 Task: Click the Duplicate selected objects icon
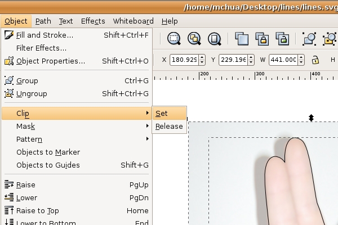click(x=242, y=39)
